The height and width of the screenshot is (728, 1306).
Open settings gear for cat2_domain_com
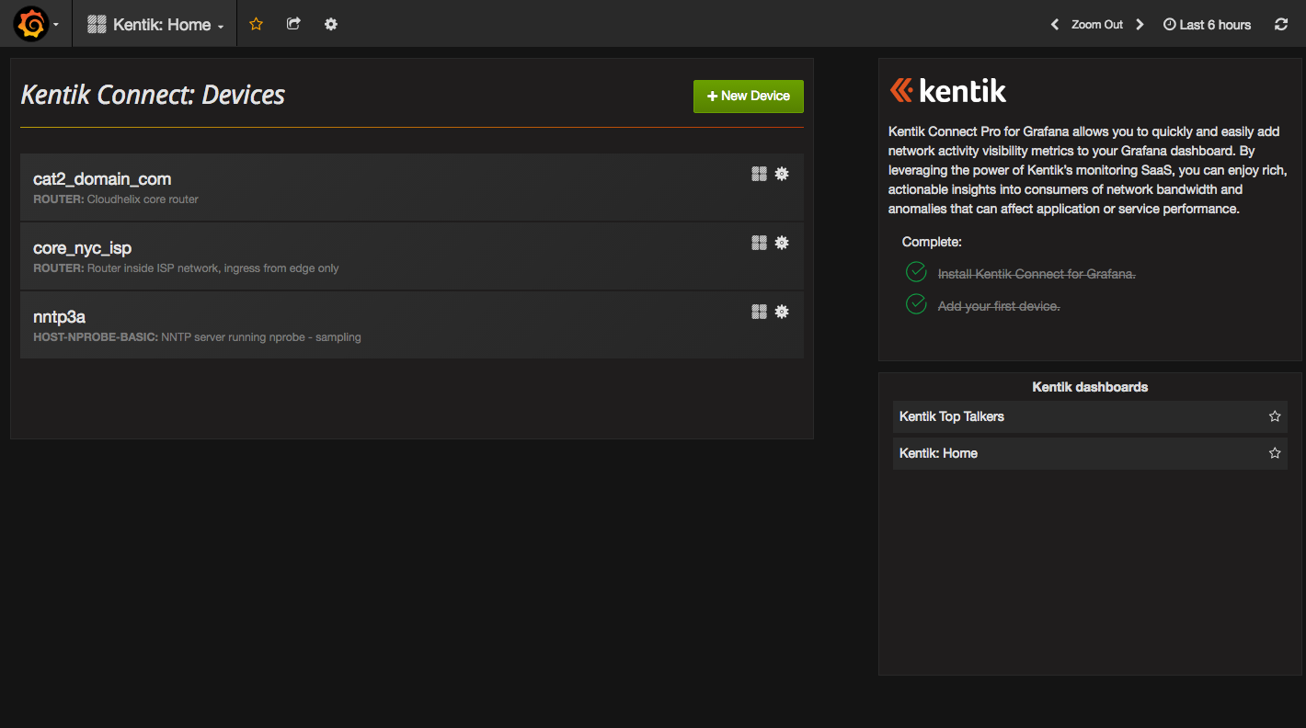click(x=782, y=174)
